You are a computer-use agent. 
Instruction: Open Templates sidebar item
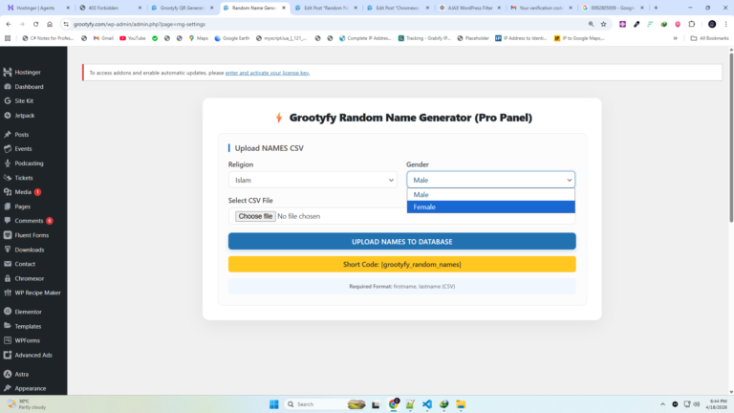tap(28, 326)
